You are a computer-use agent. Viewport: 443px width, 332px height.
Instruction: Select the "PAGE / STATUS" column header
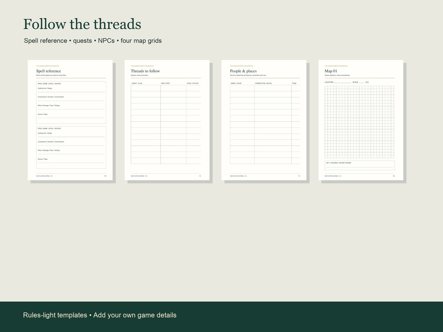[193, 83]
